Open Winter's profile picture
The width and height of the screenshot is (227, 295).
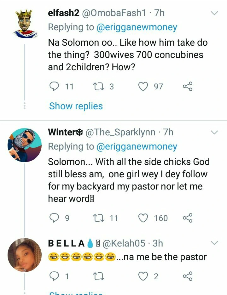24,145
